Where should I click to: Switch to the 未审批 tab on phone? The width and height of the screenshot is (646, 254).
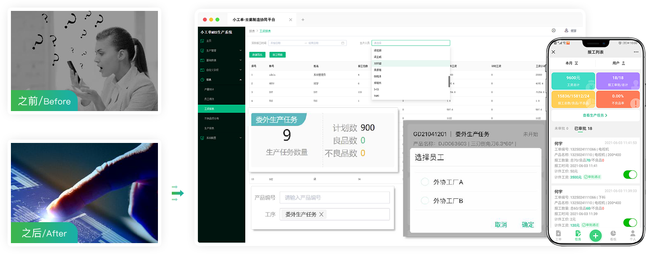[561, 128]
